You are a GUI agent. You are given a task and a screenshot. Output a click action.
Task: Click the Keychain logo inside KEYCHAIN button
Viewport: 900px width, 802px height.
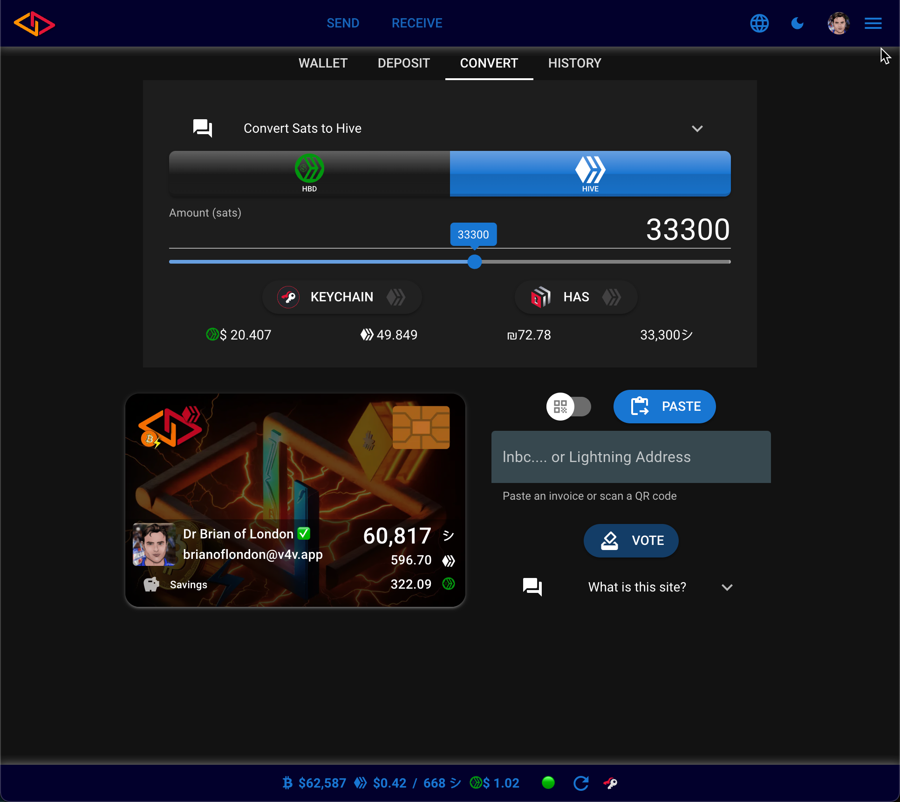[x=288, y=297]
